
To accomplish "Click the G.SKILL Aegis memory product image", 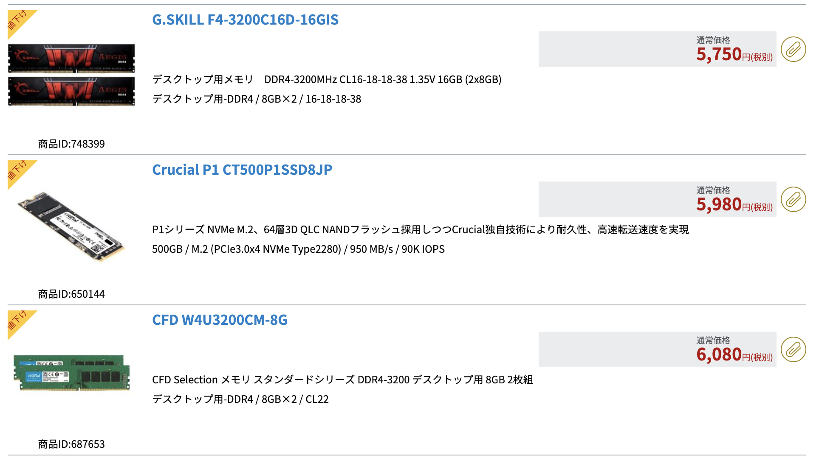I will pyautogui.click(x=71, y=74).
